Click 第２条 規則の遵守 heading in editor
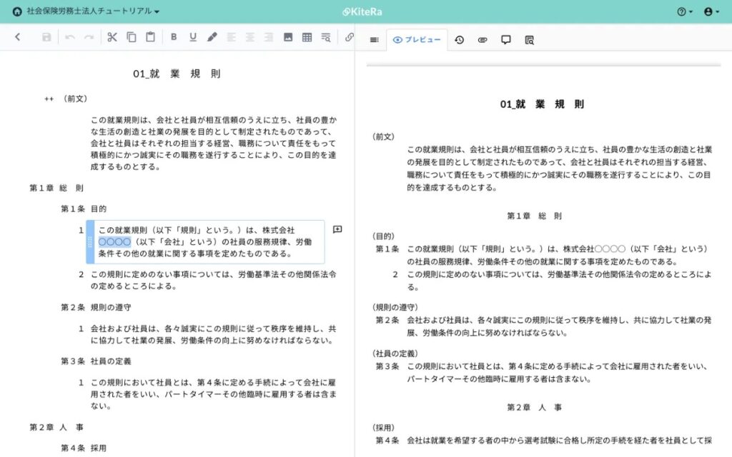732x457 pixels. point(96,307)
